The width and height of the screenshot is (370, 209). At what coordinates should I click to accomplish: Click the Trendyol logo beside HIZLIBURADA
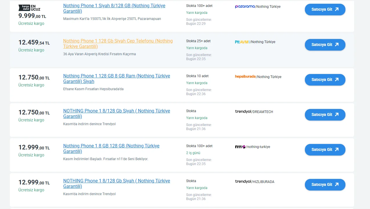pos(243,182)
